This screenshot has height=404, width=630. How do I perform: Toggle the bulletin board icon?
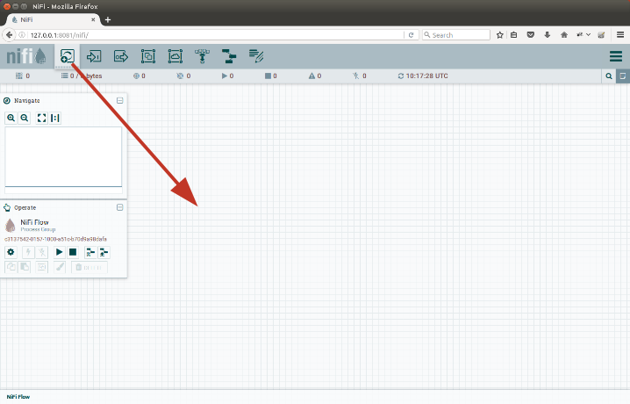click(622, 76)
